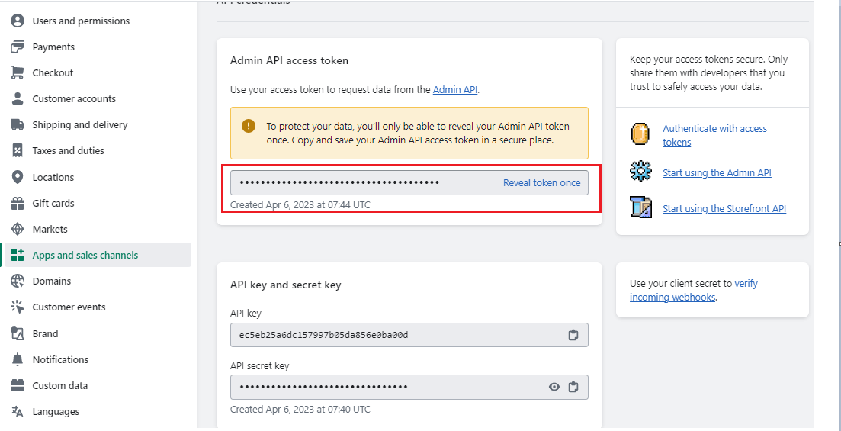The height and width of the screenshot is (431, 841).
Task: Copy the API secret key to clipboard
Action: (x=573, y=387)
